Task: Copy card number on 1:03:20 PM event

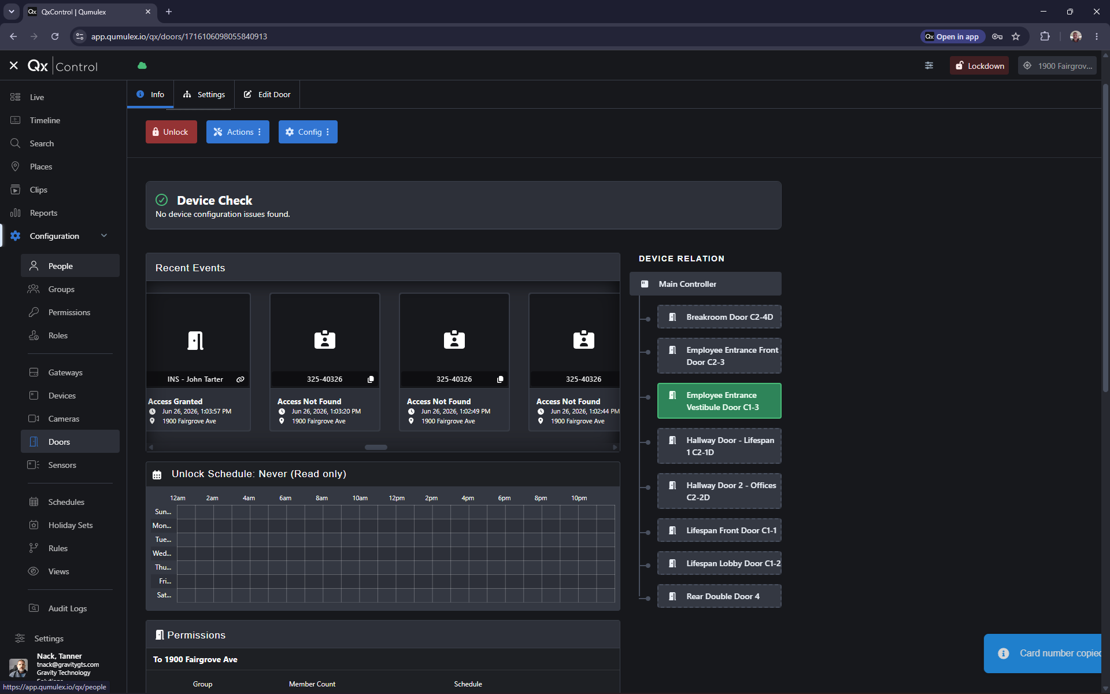Action: pos(371,379)
